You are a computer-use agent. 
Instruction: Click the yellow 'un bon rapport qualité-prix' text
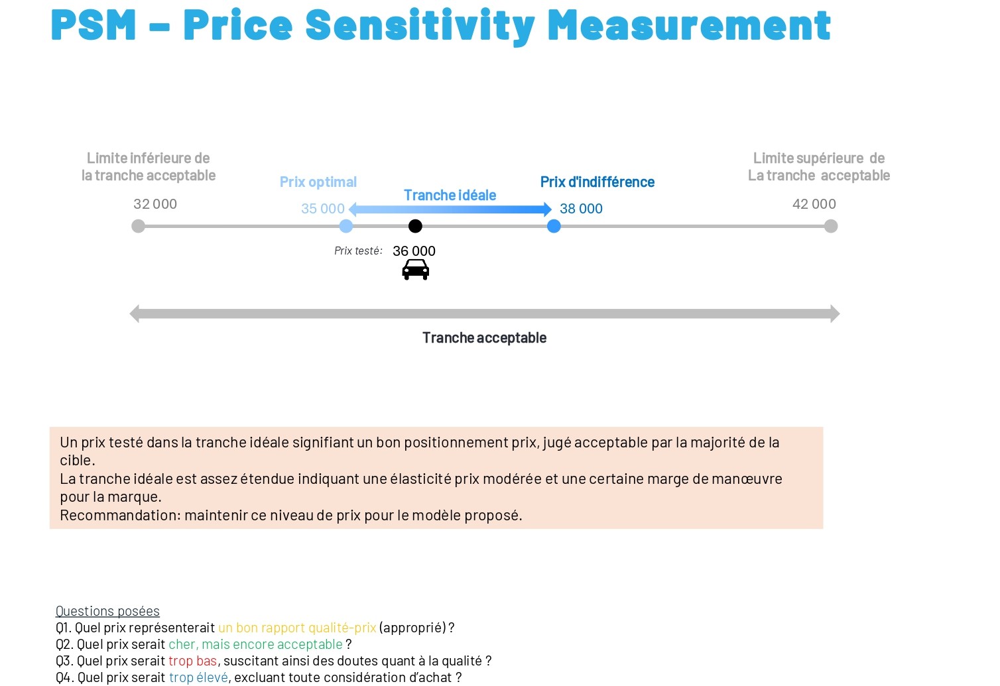(x=297, y=628)
